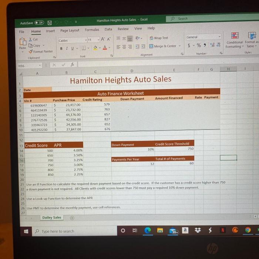259x259 pixels.
Task: Click the Windows taskbar search box
Action: 74,231
